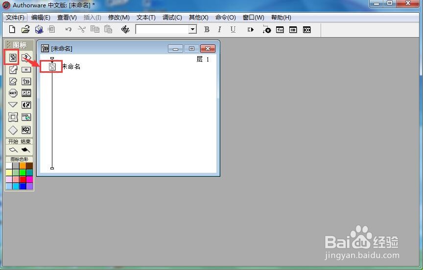This screenshot has height=270, width=423.
Task: Apply the magenta icon color swatch
Action: 29,179
